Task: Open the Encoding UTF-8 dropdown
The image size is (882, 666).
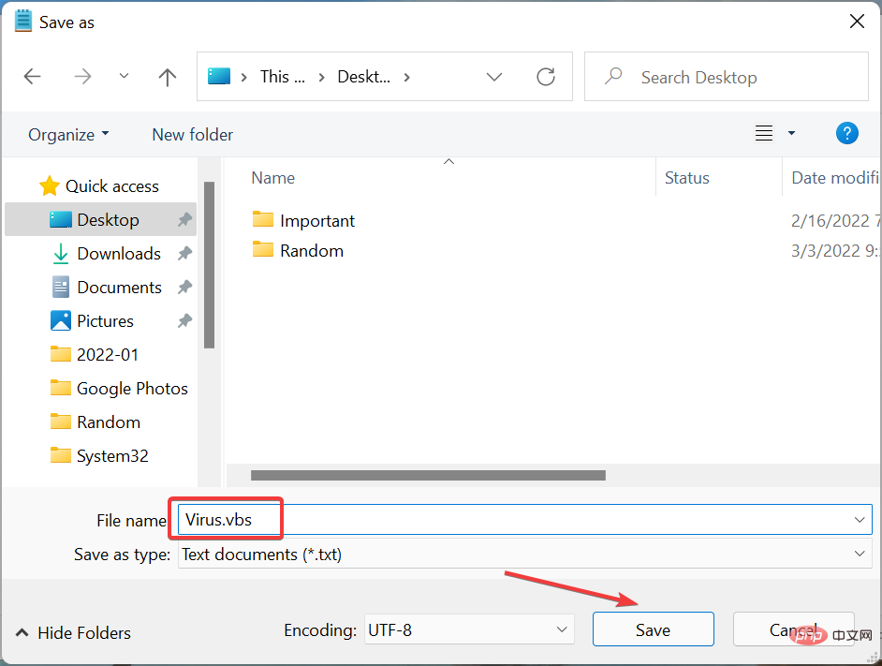Action: [469, 629]
